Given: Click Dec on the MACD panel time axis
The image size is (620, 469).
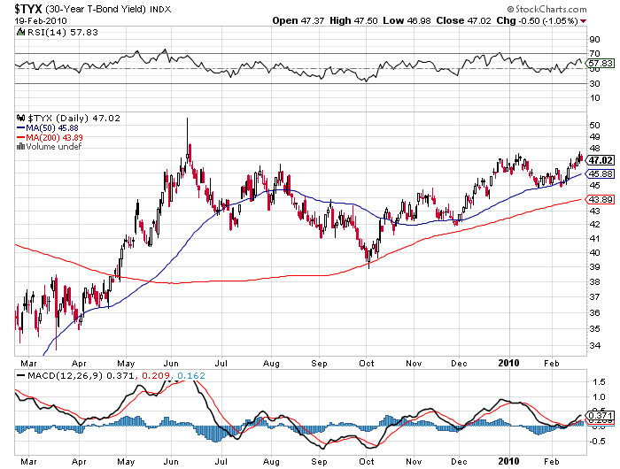Looking at the screenshot, I should point(459,462).
